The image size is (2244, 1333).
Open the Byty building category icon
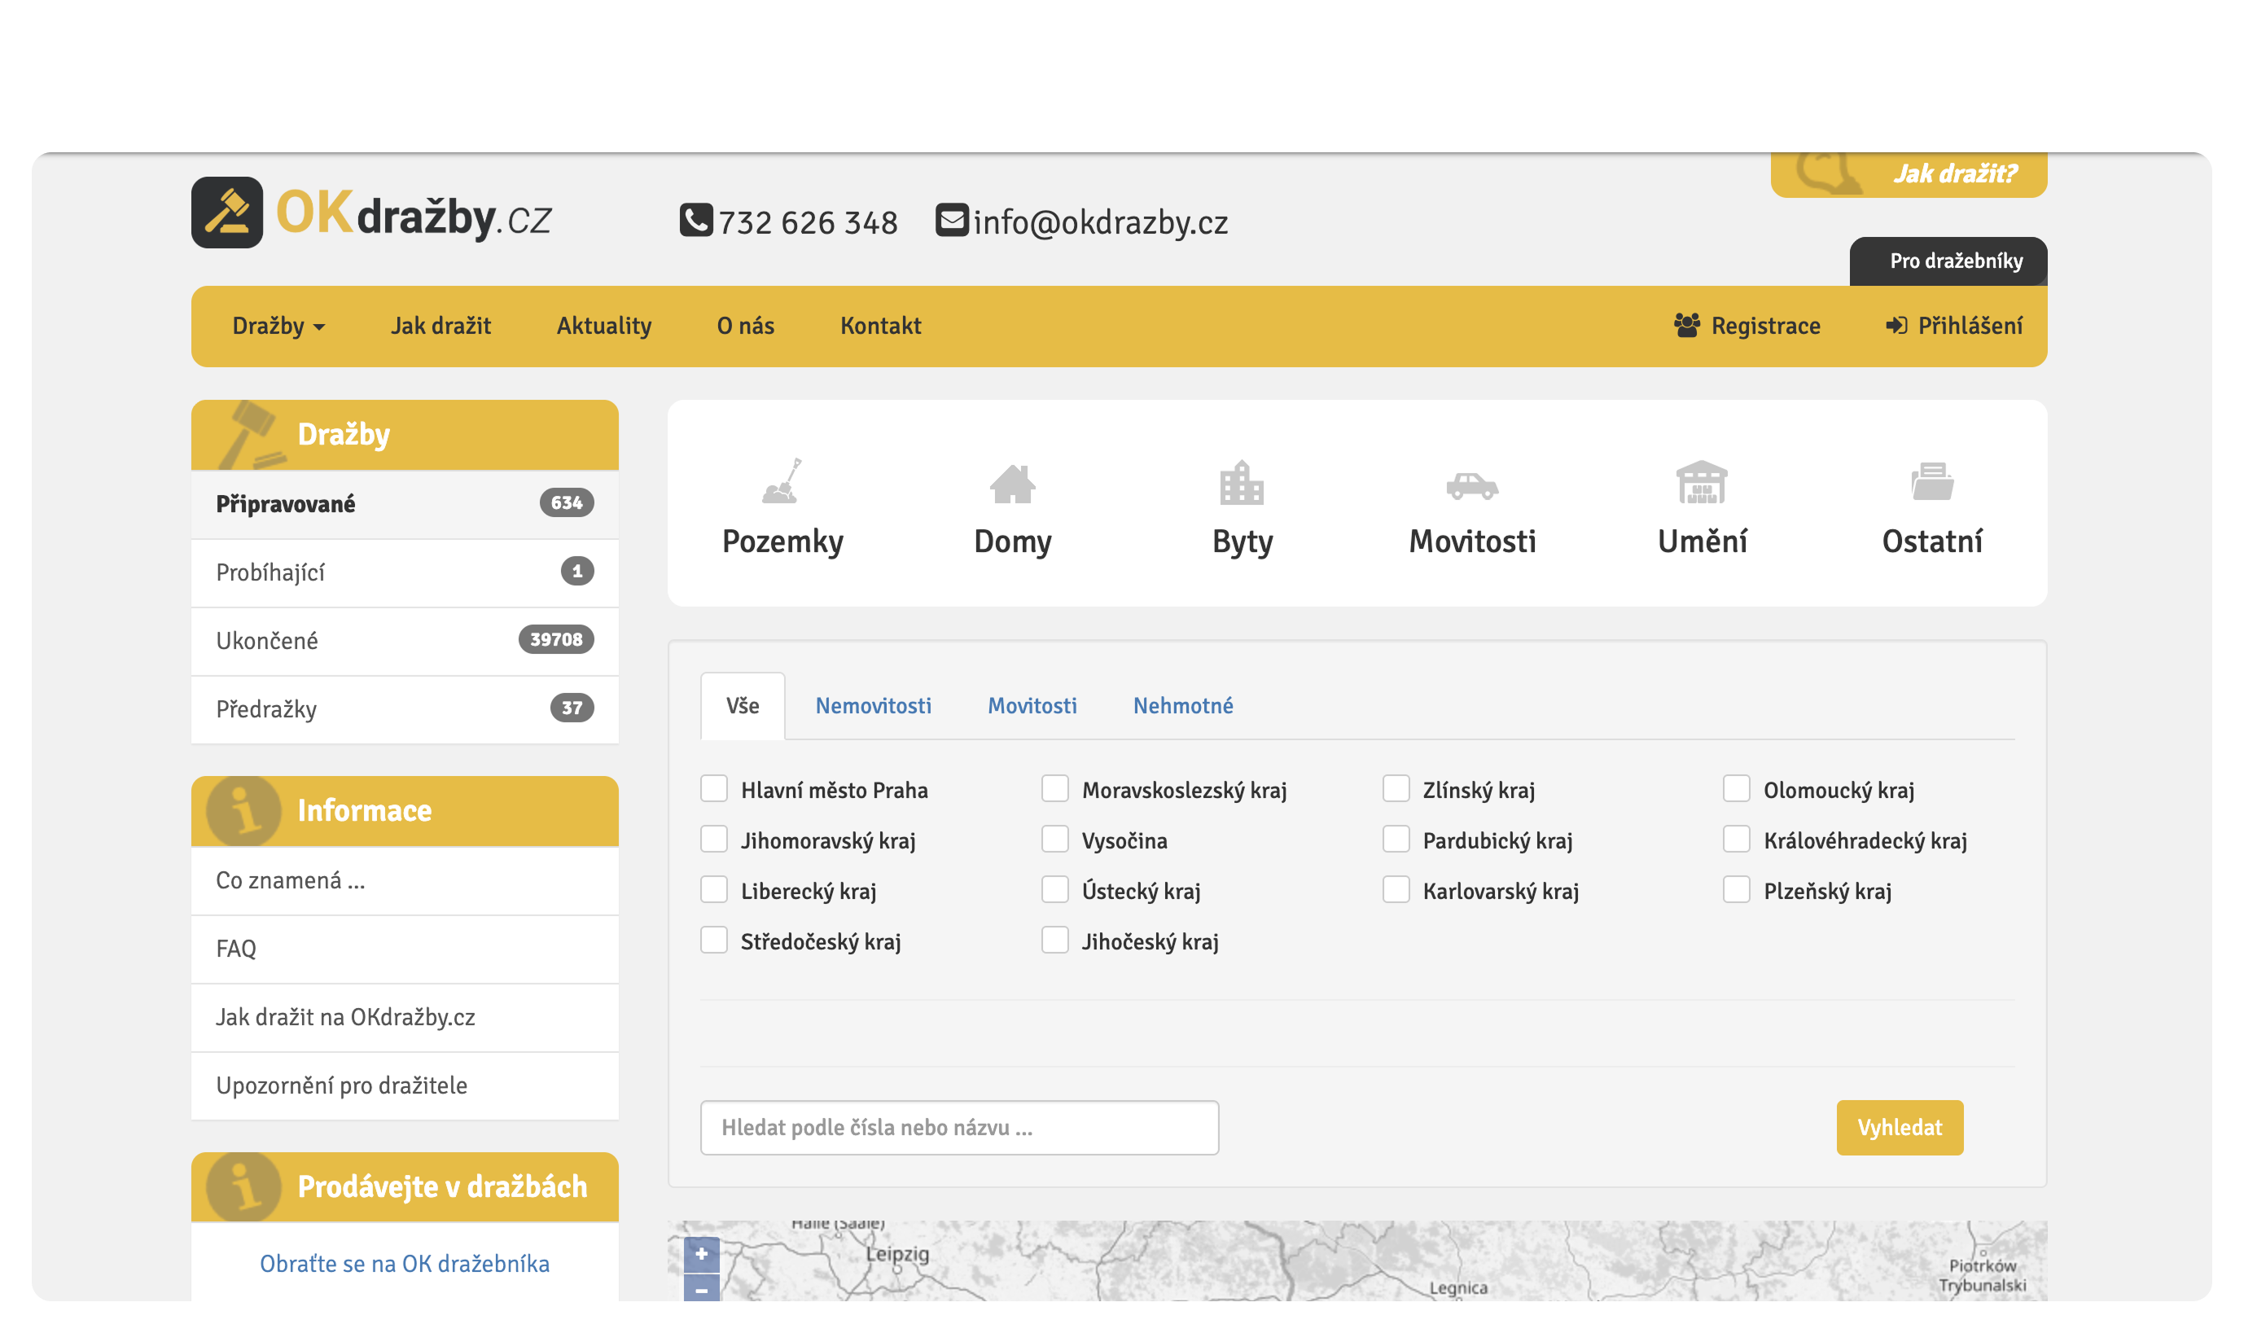(1242, 483)
